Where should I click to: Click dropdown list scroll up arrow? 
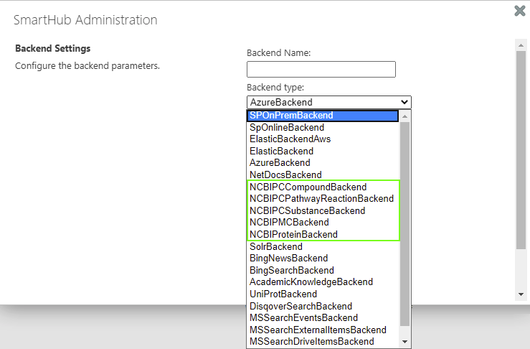405,116
